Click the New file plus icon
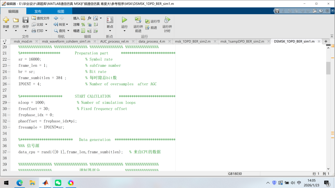Screen dimensions: 335x188 coord(6,20)
